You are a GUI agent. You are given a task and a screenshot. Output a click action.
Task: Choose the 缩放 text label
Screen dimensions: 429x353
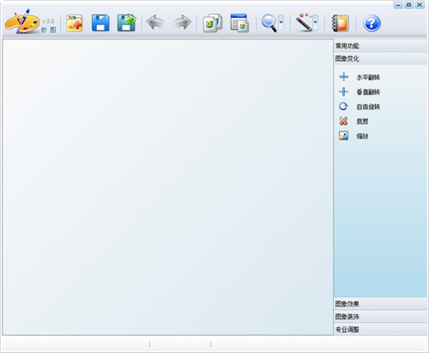362,137
